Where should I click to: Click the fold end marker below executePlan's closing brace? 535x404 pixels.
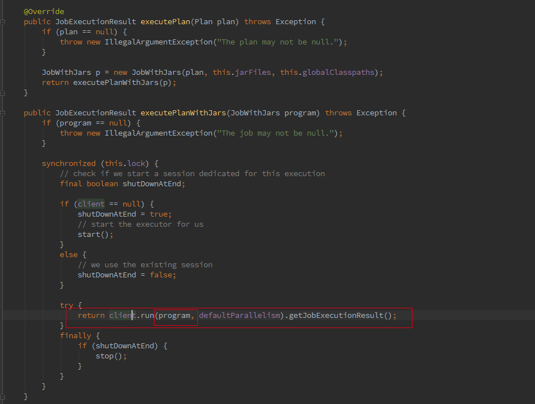coord(2,92)
